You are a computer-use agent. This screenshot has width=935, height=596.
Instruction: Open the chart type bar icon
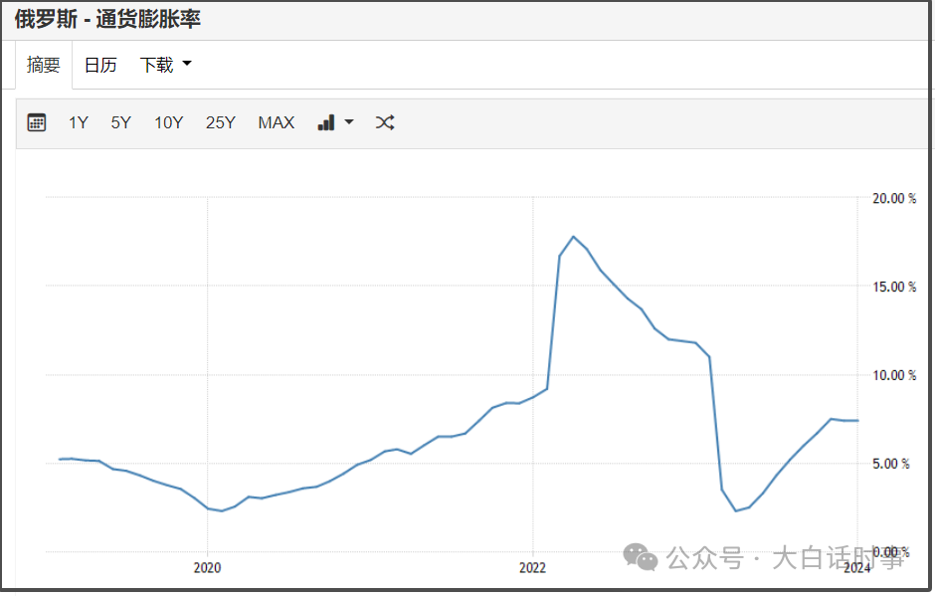point(326,122)
